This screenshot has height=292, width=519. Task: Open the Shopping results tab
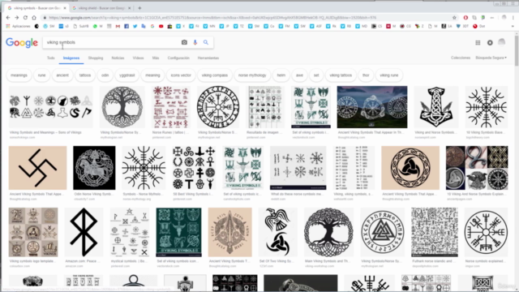96,58
